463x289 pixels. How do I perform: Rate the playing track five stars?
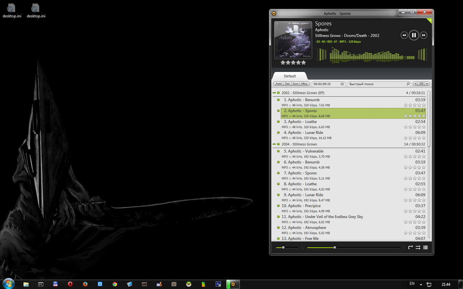pos(304,63)
